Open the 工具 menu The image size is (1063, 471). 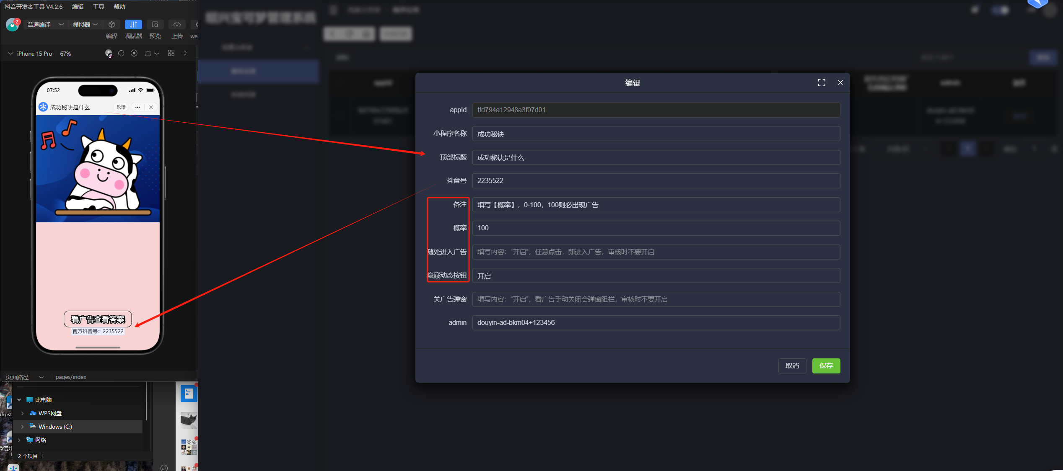[x=99, y=7]
